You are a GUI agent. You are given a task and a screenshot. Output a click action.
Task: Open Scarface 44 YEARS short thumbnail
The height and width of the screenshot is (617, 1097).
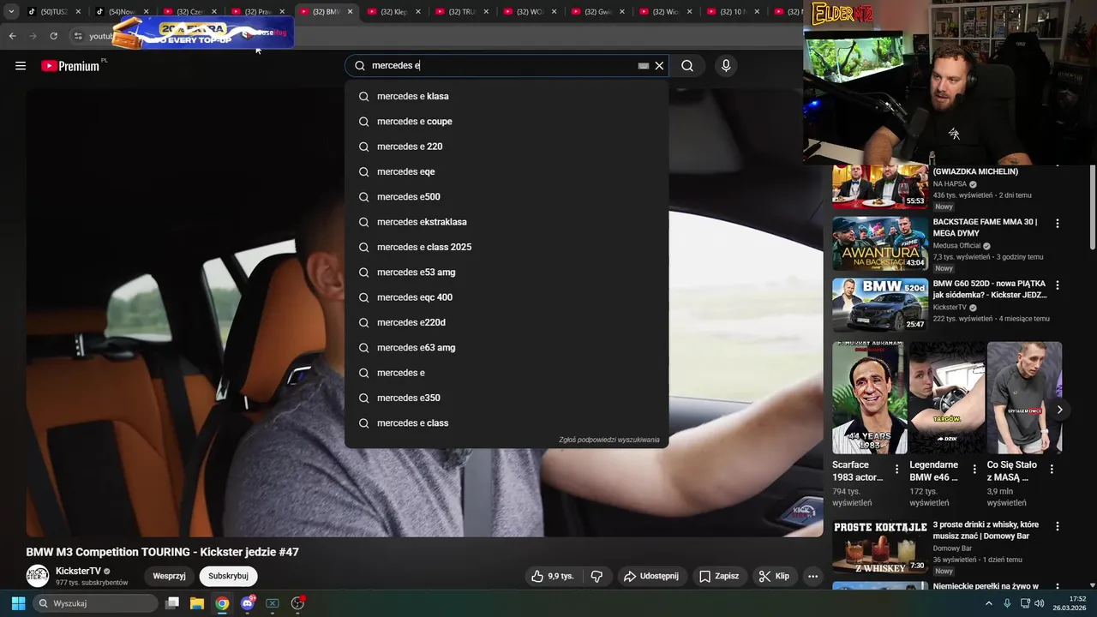pyautogui.click(x=869, y=398)
